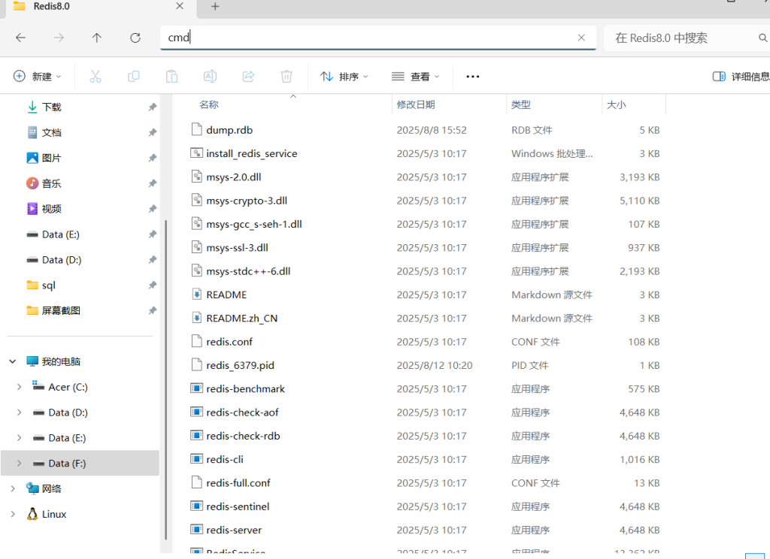Click the Paste clipboard icon

pos(172,76)
